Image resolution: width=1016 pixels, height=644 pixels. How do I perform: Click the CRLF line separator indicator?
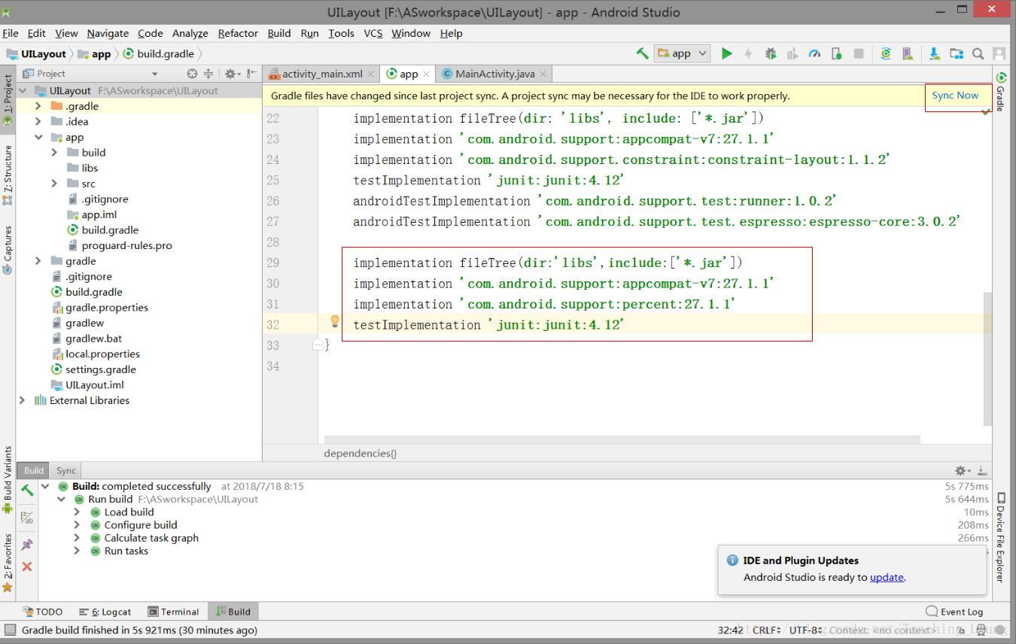[x=767, y=630]
